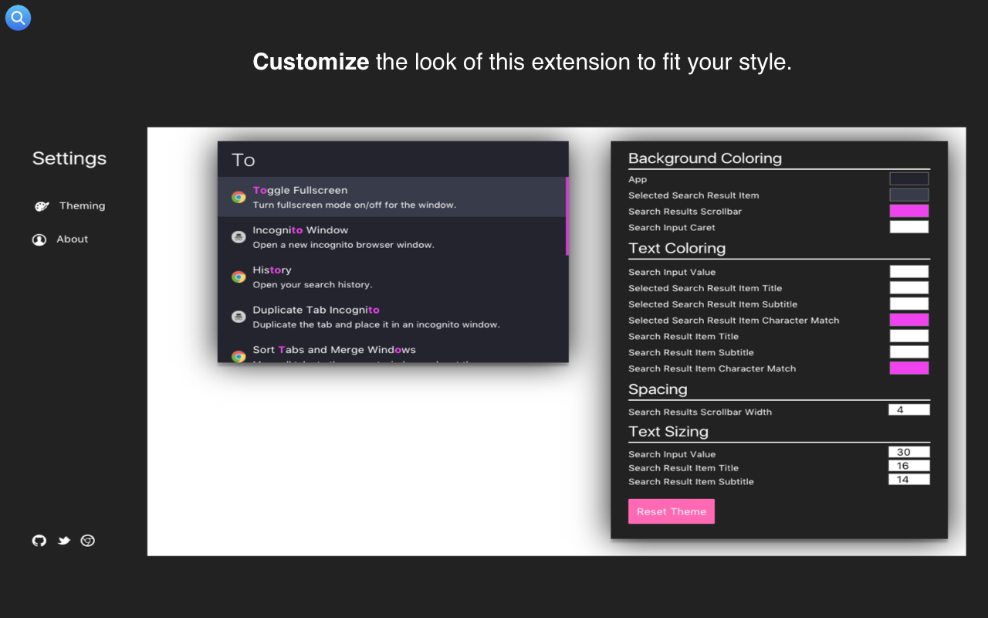
Task: Select the History search result
Action: [x=392, y=277]
